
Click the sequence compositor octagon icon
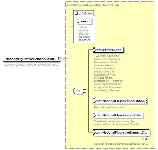click(x=78, y=91)
